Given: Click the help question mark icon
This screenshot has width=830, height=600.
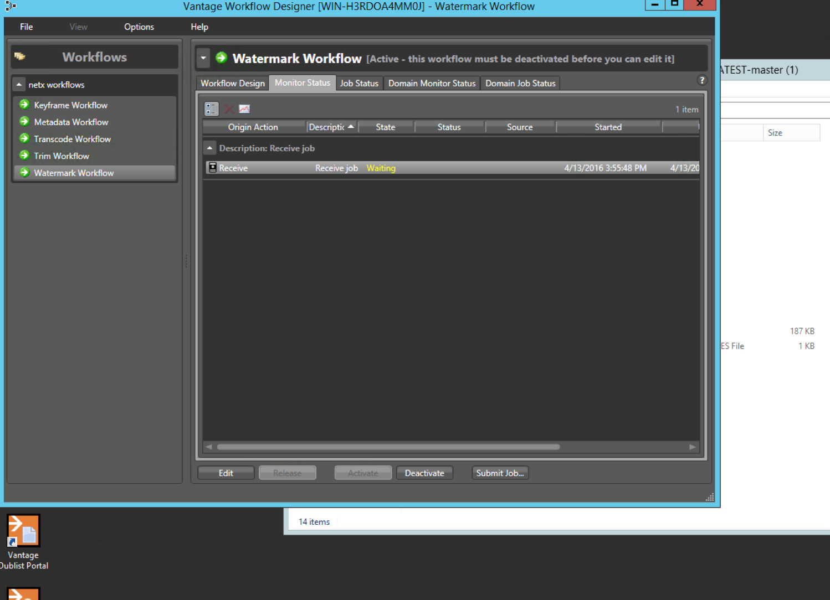Looking at the screenshot, I should tap(702, 80).
